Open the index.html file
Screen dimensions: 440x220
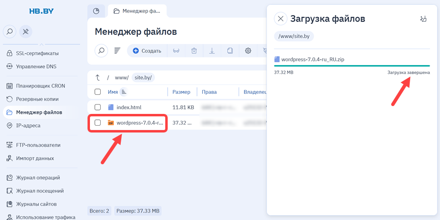[x=129, y=107]
